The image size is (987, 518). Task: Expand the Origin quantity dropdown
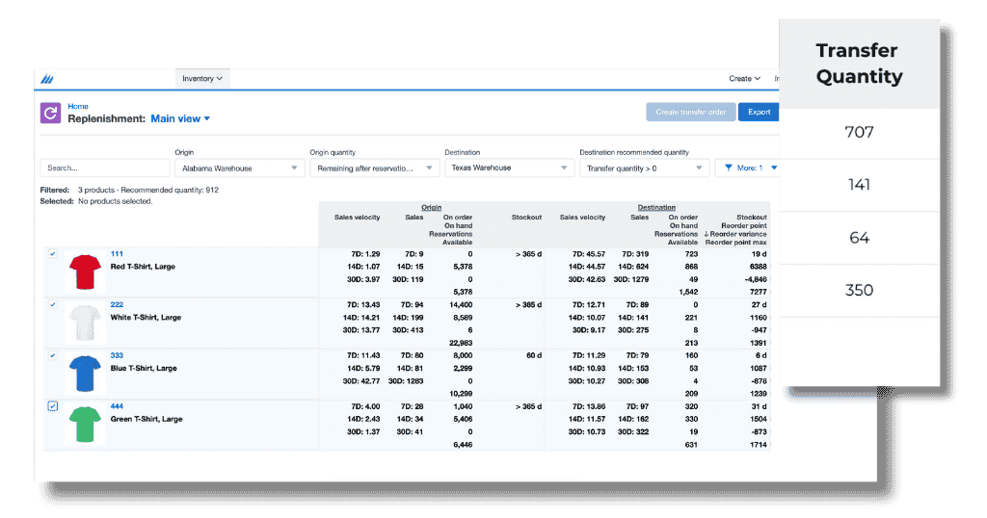374,168
